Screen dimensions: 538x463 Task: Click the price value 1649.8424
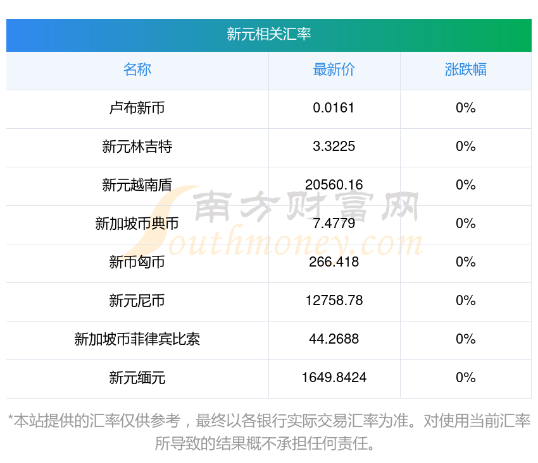tap(334, 378)
